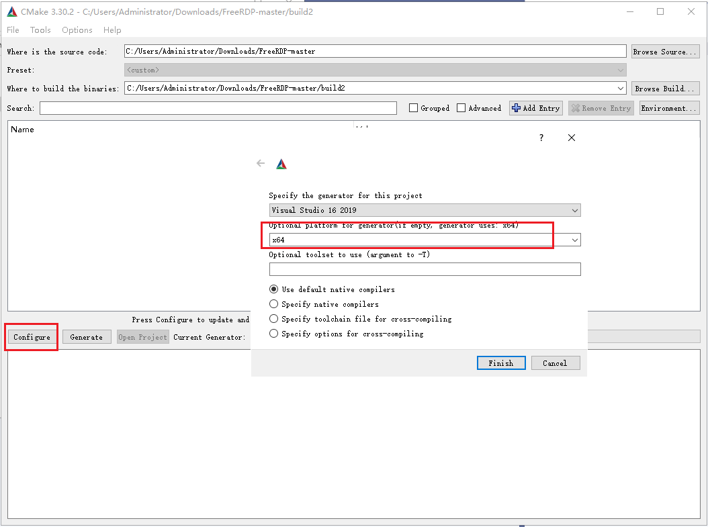The width and height of the screenshot is (708, 527).
Task: Click the dialog help question mark
Action: click(541, 138)
